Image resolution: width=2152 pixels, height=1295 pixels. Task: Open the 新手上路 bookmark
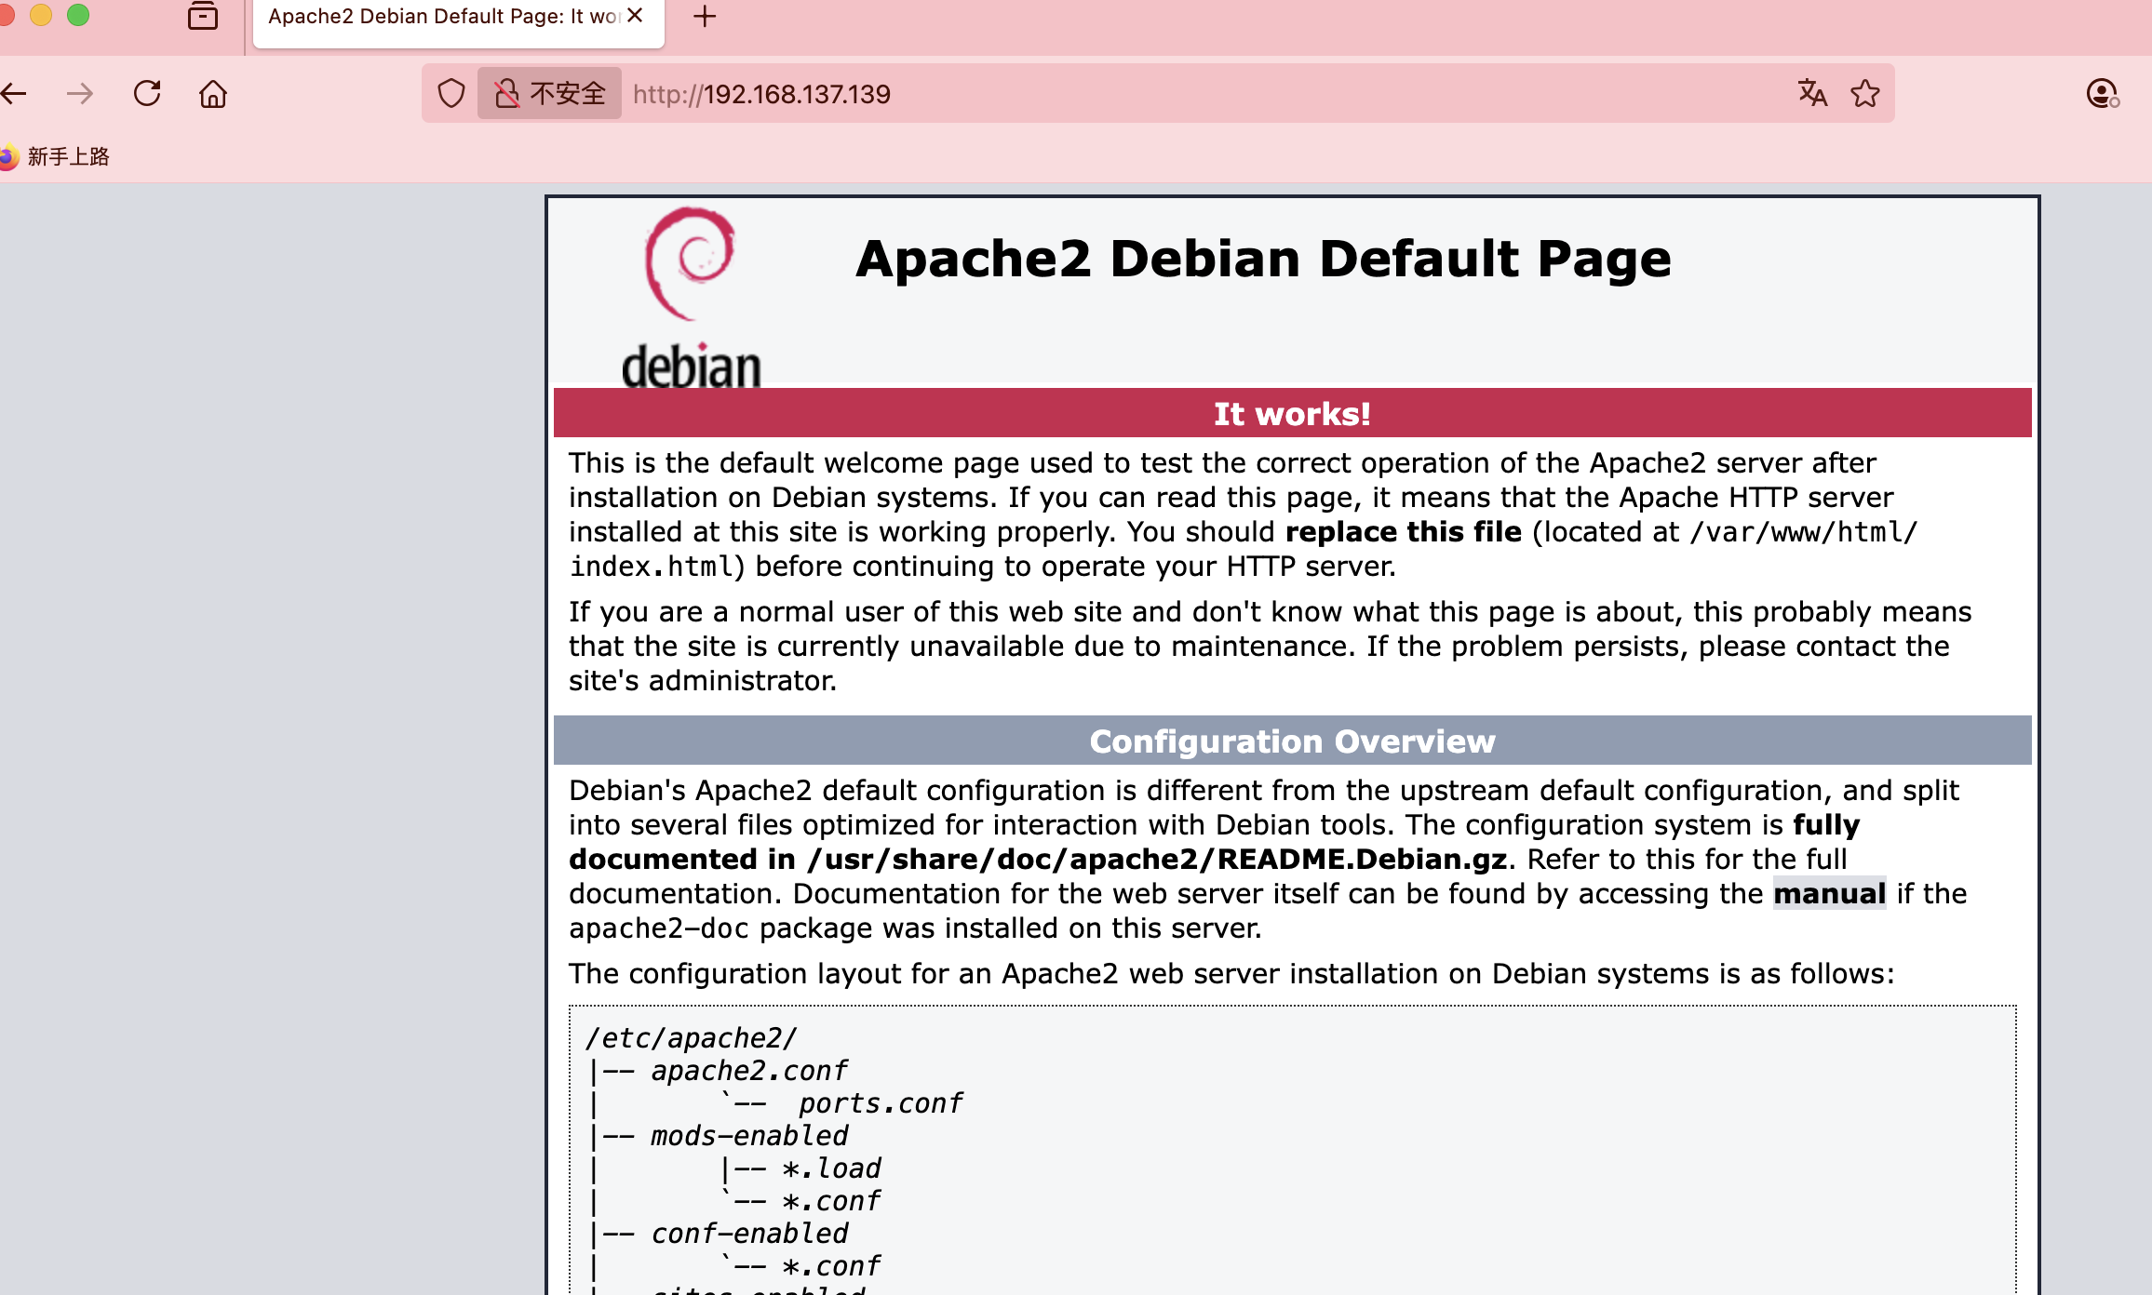[55, 156]
